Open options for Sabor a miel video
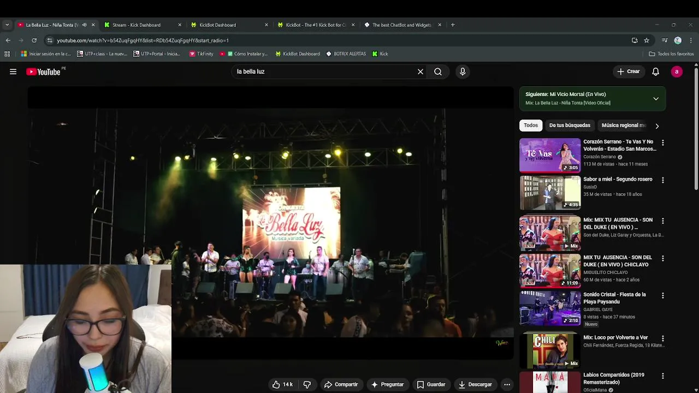699x393 pixels. tap(663, 180)
